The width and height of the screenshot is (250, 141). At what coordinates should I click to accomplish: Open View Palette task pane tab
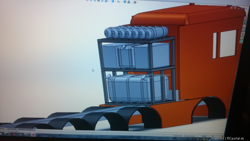pos(243,30)
